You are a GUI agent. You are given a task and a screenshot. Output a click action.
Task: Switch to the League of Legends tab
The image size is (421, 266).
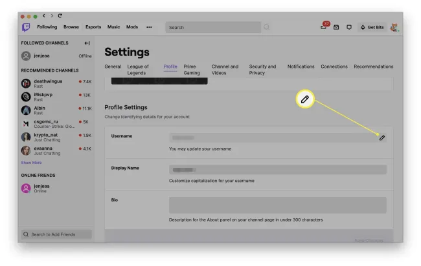click(x=138, y=70)
